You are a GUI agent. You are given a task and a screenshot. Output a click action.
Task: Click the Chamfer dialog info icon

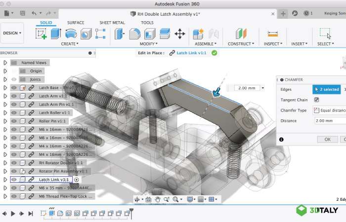[x=281, y=140]
